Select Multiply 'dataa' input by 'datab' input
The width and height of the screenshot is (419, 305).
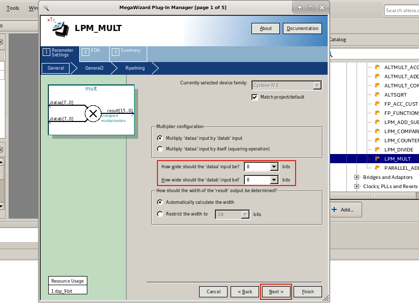coord(160,138)
